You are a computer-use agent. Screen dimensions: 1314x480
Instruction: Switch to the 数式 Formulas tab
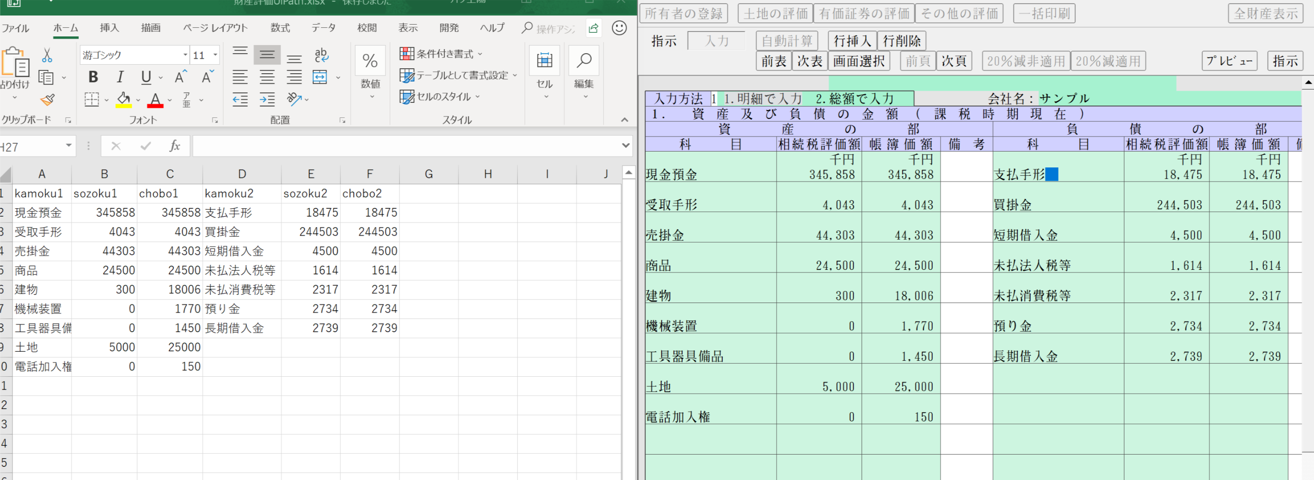click(280, 27)
